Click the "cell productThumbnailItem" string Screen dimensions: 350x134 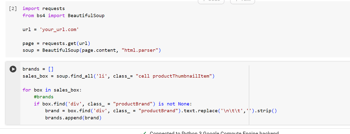click(x=174, y=76)
